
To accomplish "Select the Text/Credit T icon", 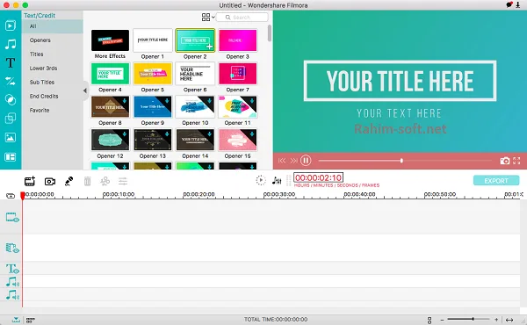I will click(11, 62).
